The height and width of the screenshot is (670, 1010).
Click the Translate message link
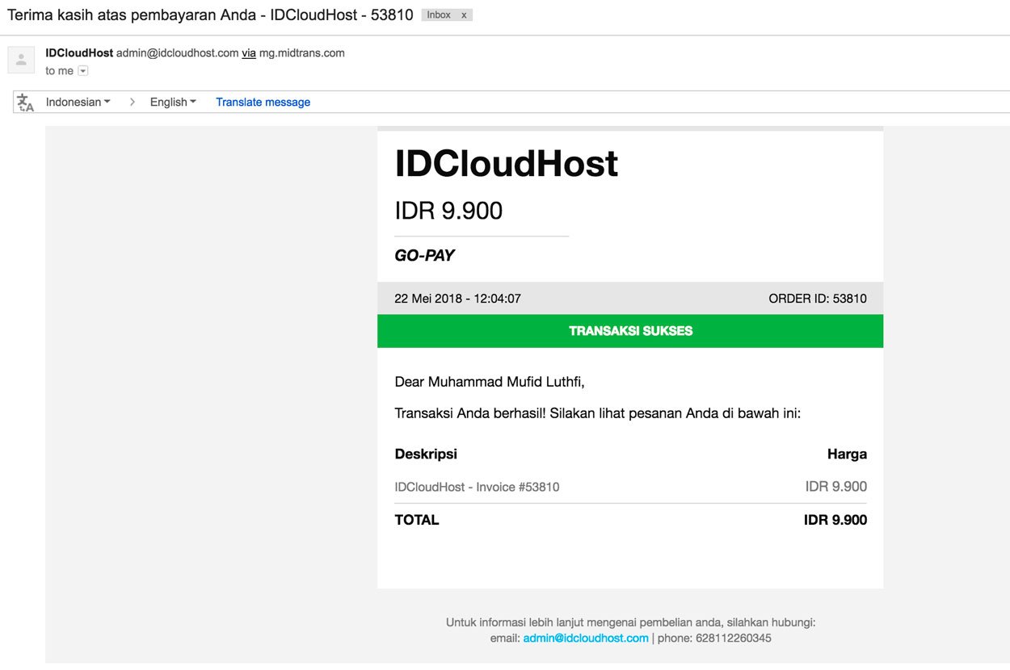[x=262, y=101]
